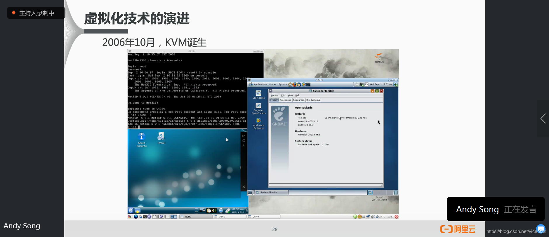
Task: Click the En input language indicator
Action: (x=366, y=84)
